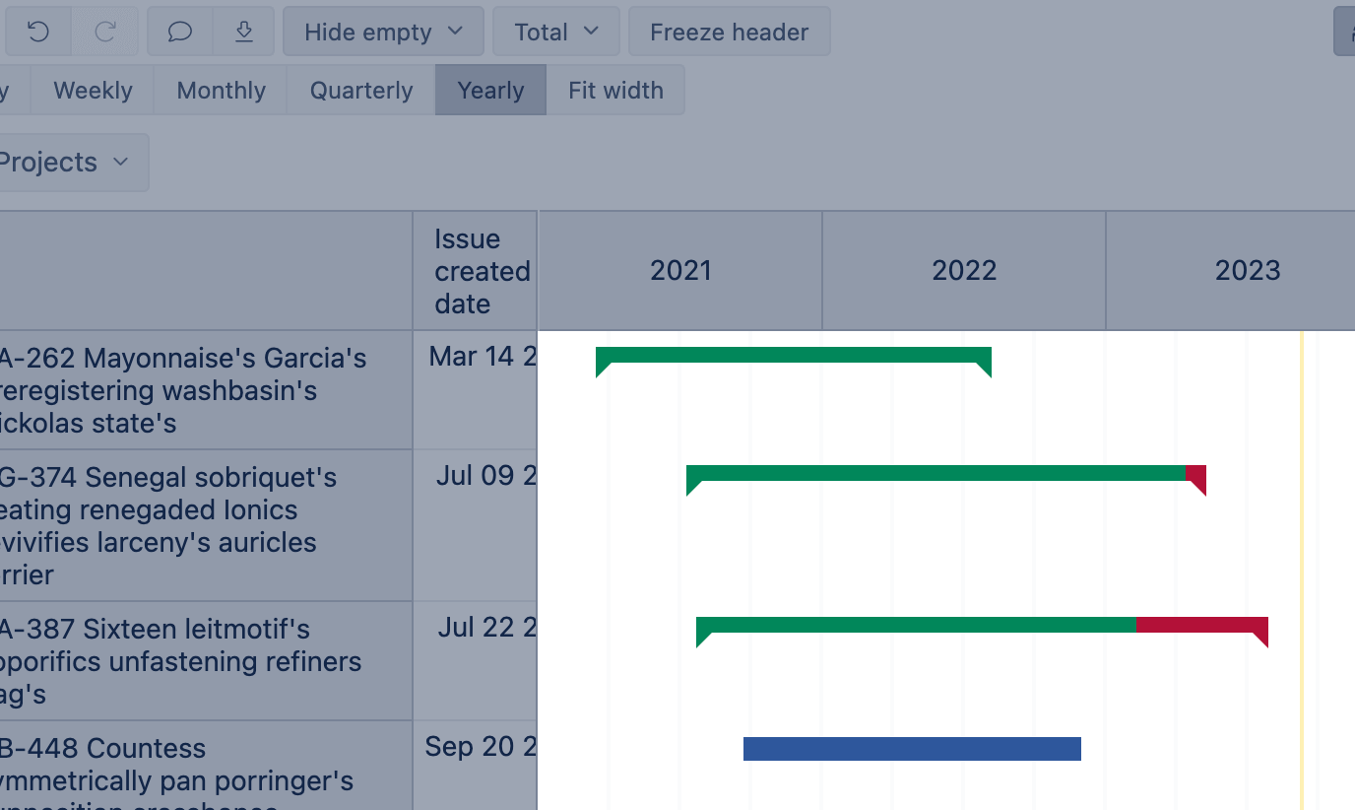Select the Quarterly zoom level
The image size is (1355, 810).
[x=360, y=90]
